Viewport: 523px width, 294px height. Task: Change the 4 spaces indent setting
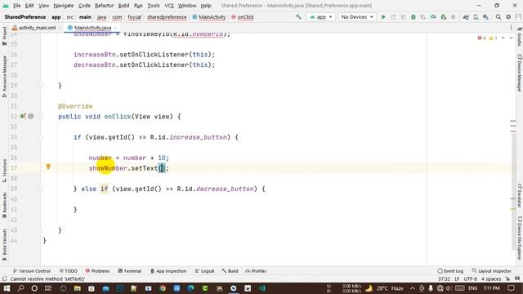pyautogui.click(x=491, y=278)
